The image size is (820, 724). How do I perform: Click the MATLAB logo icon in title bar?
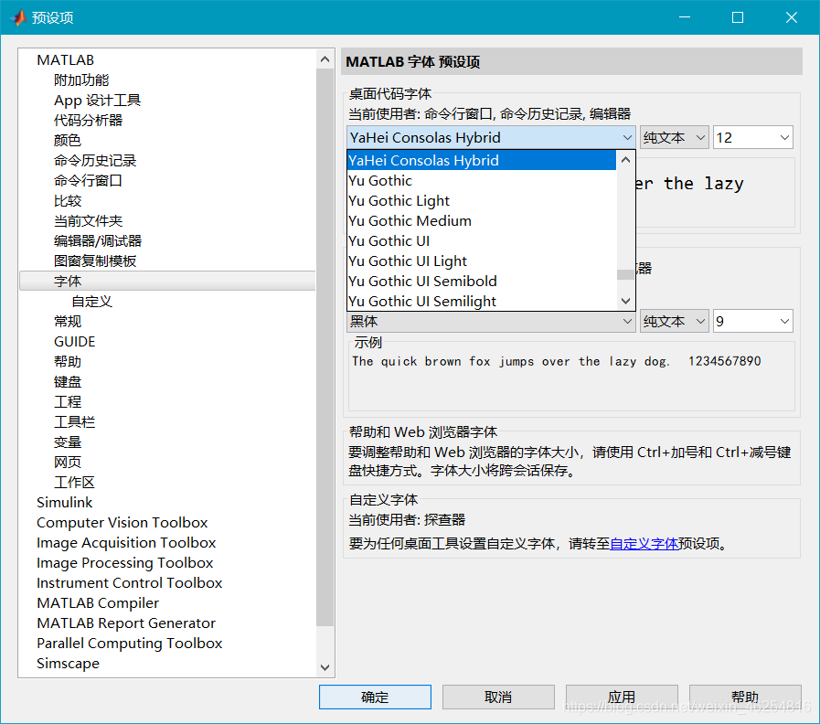pos(17,17)
